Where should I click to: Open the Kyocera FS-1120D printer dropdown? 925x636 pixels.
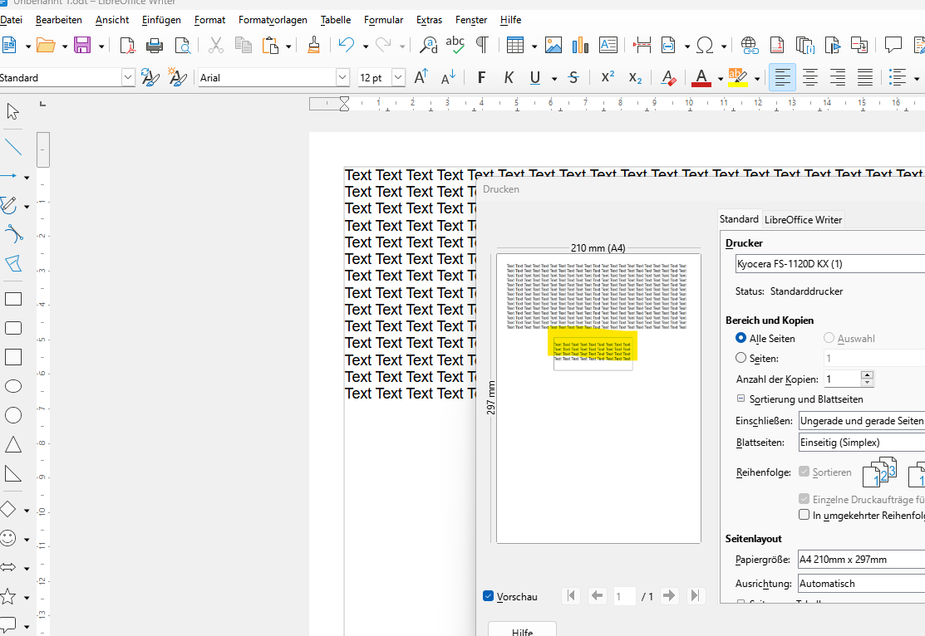[830, 263]
